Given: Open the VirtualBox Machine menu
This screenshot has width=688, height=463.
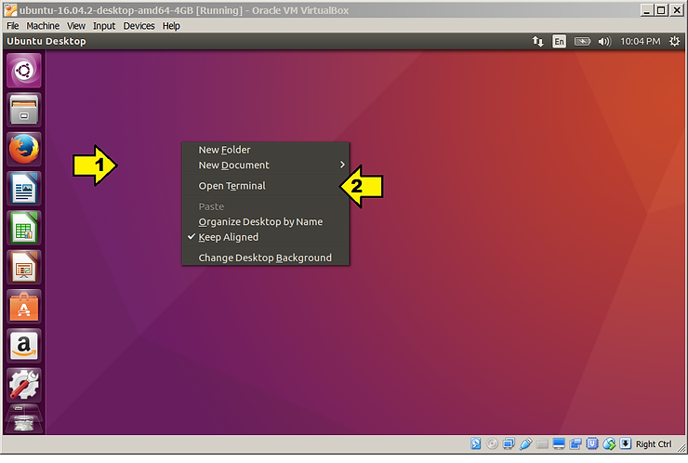Looking at the screenshot, I should 43,26.
